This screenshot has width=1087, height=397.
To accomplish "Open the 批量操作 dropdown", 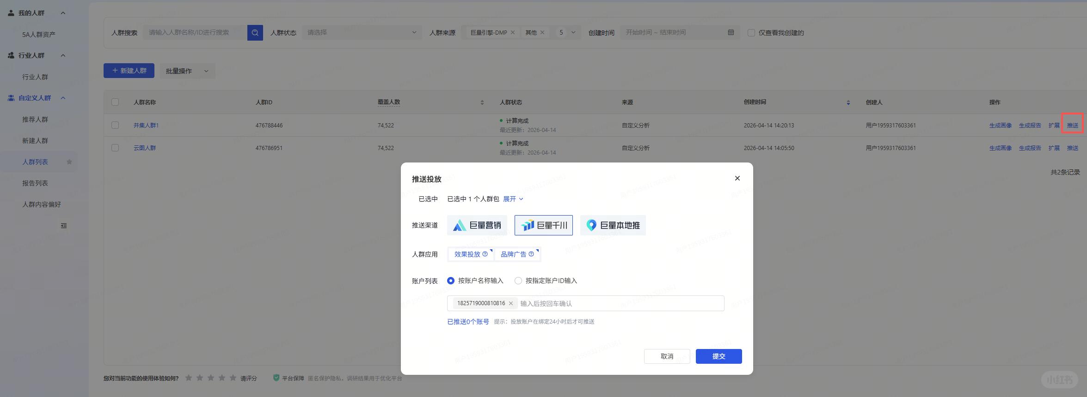I will (x=187, y=71).
